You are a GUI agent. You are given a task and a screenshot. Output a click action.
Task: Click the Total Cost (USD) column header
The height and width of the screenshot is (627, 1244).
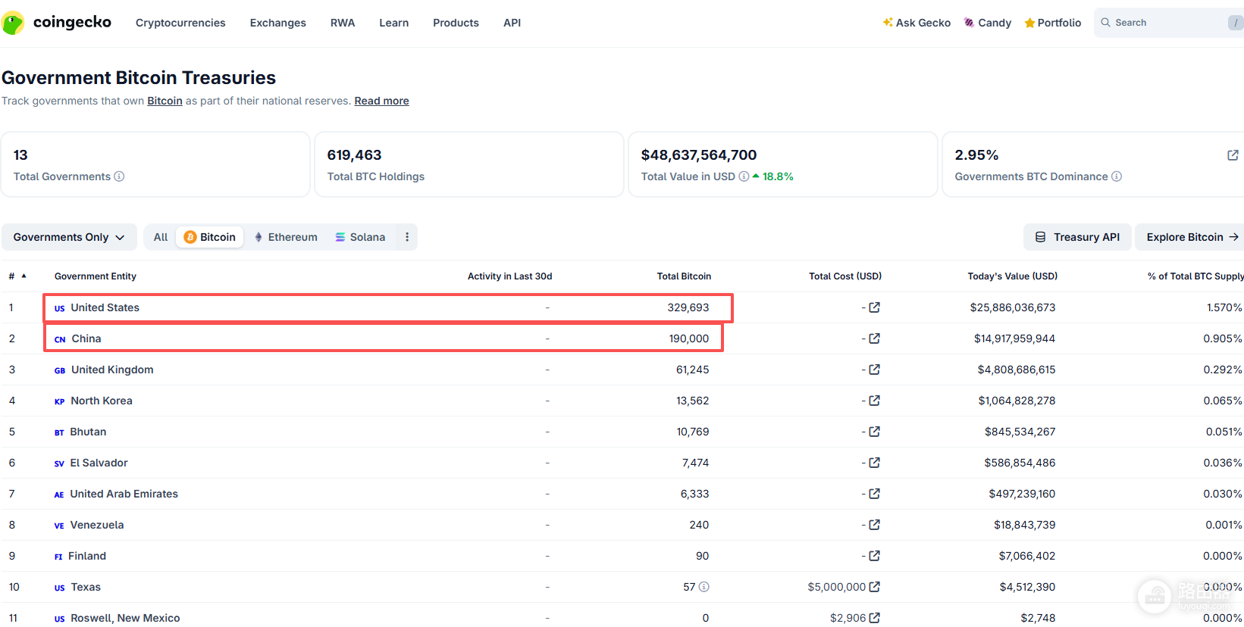pyautogui.click(x=845, y=276)
